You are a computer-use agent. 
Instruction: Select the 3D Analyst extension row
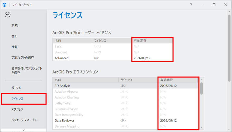point(125,86)
